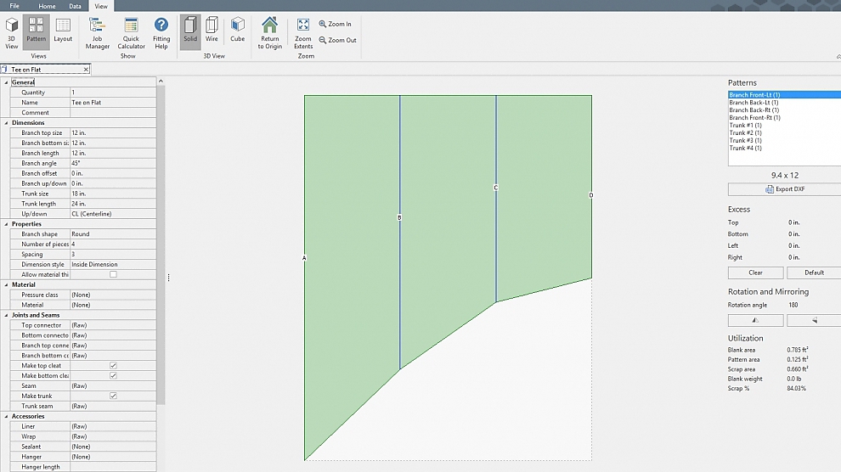Collapse the Joints and Seams section
Screen dimensions: 841x472
6,315
